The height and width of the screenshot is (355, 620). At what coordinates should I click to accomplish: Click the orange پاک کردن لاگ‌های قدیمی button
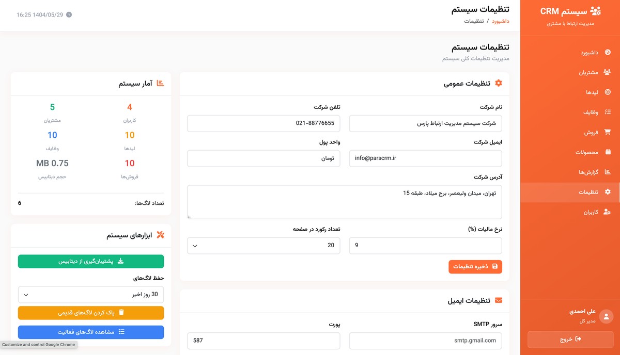[90, 313]
